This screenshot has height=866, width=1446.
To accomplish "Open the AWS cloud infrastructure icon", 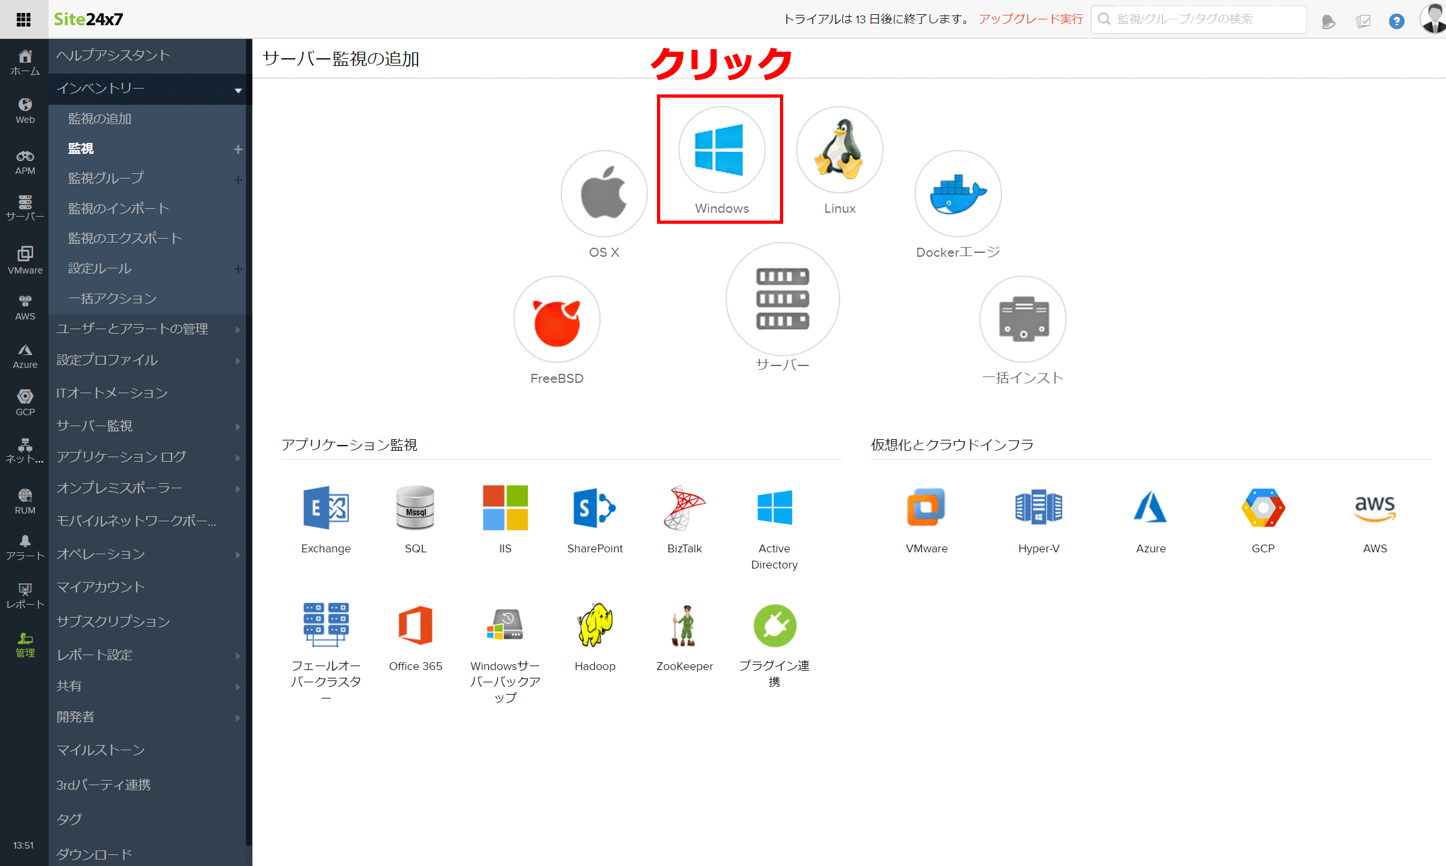I will pos(1375,508).
